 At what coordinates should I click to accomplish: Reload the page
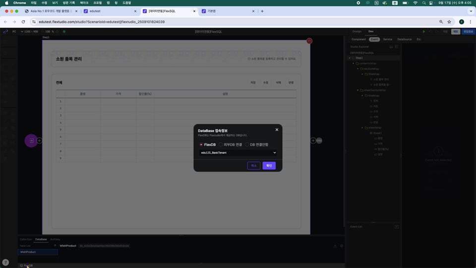point(23,22)
